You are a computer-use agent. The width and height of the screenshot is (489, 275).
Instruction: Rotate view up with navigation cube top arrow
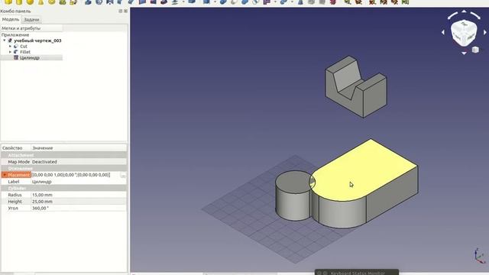[x=464, y=11]
